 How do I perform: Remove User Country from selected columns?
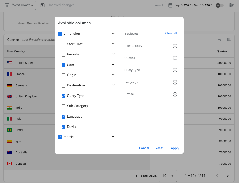coord(175,46)
